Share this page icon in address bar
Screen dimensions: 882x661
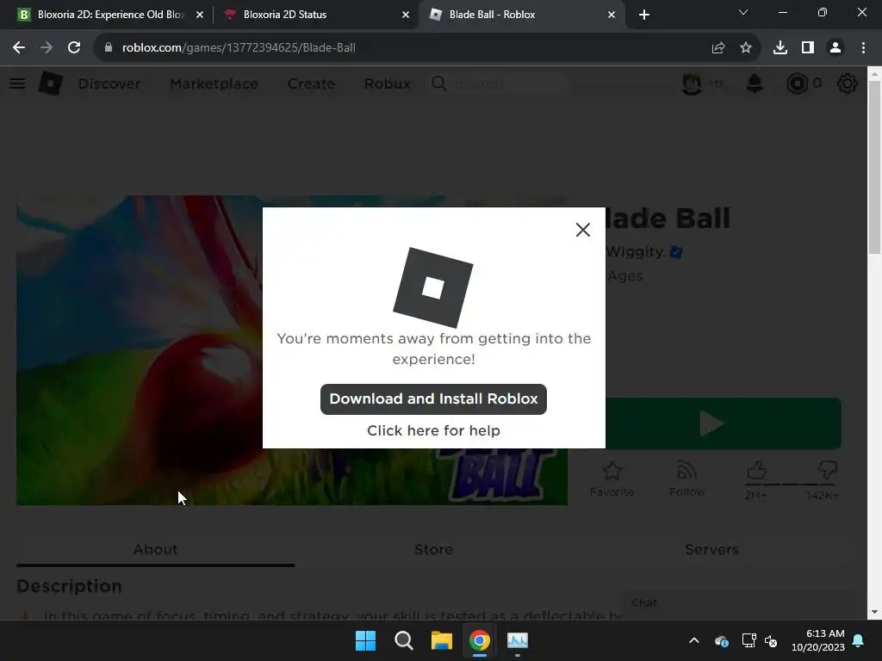(x=718, y=48)
